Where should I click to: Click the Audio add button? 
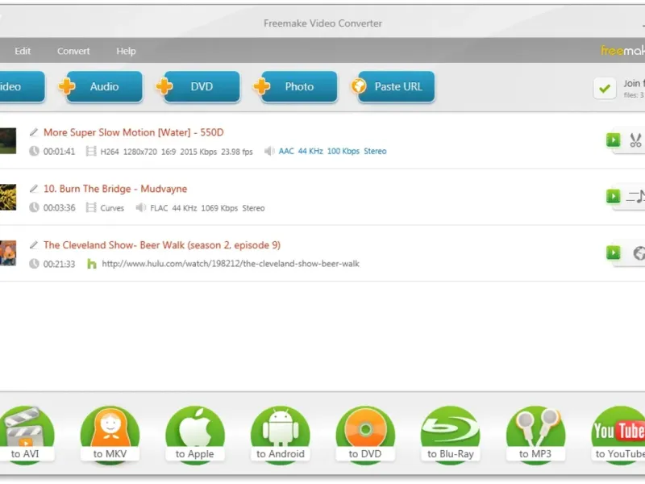point(105,86)
